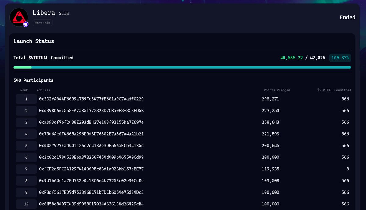
Task: Click the Address column header
Action: pos(43,90)
